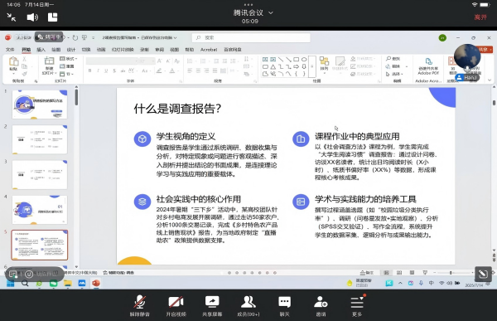The height and width of the screenshot is (321, 497).
Task: Turn on the camera (开启视频)
Action: [176, 306]
